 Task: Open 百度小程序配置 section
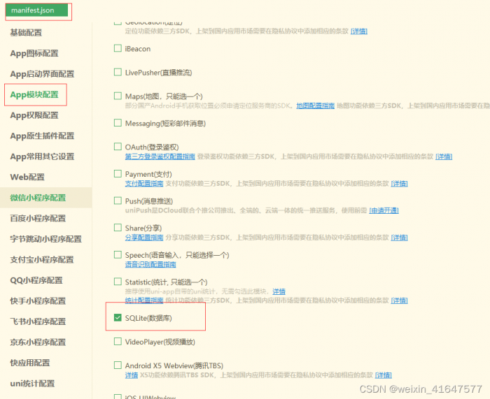[38, 219]
